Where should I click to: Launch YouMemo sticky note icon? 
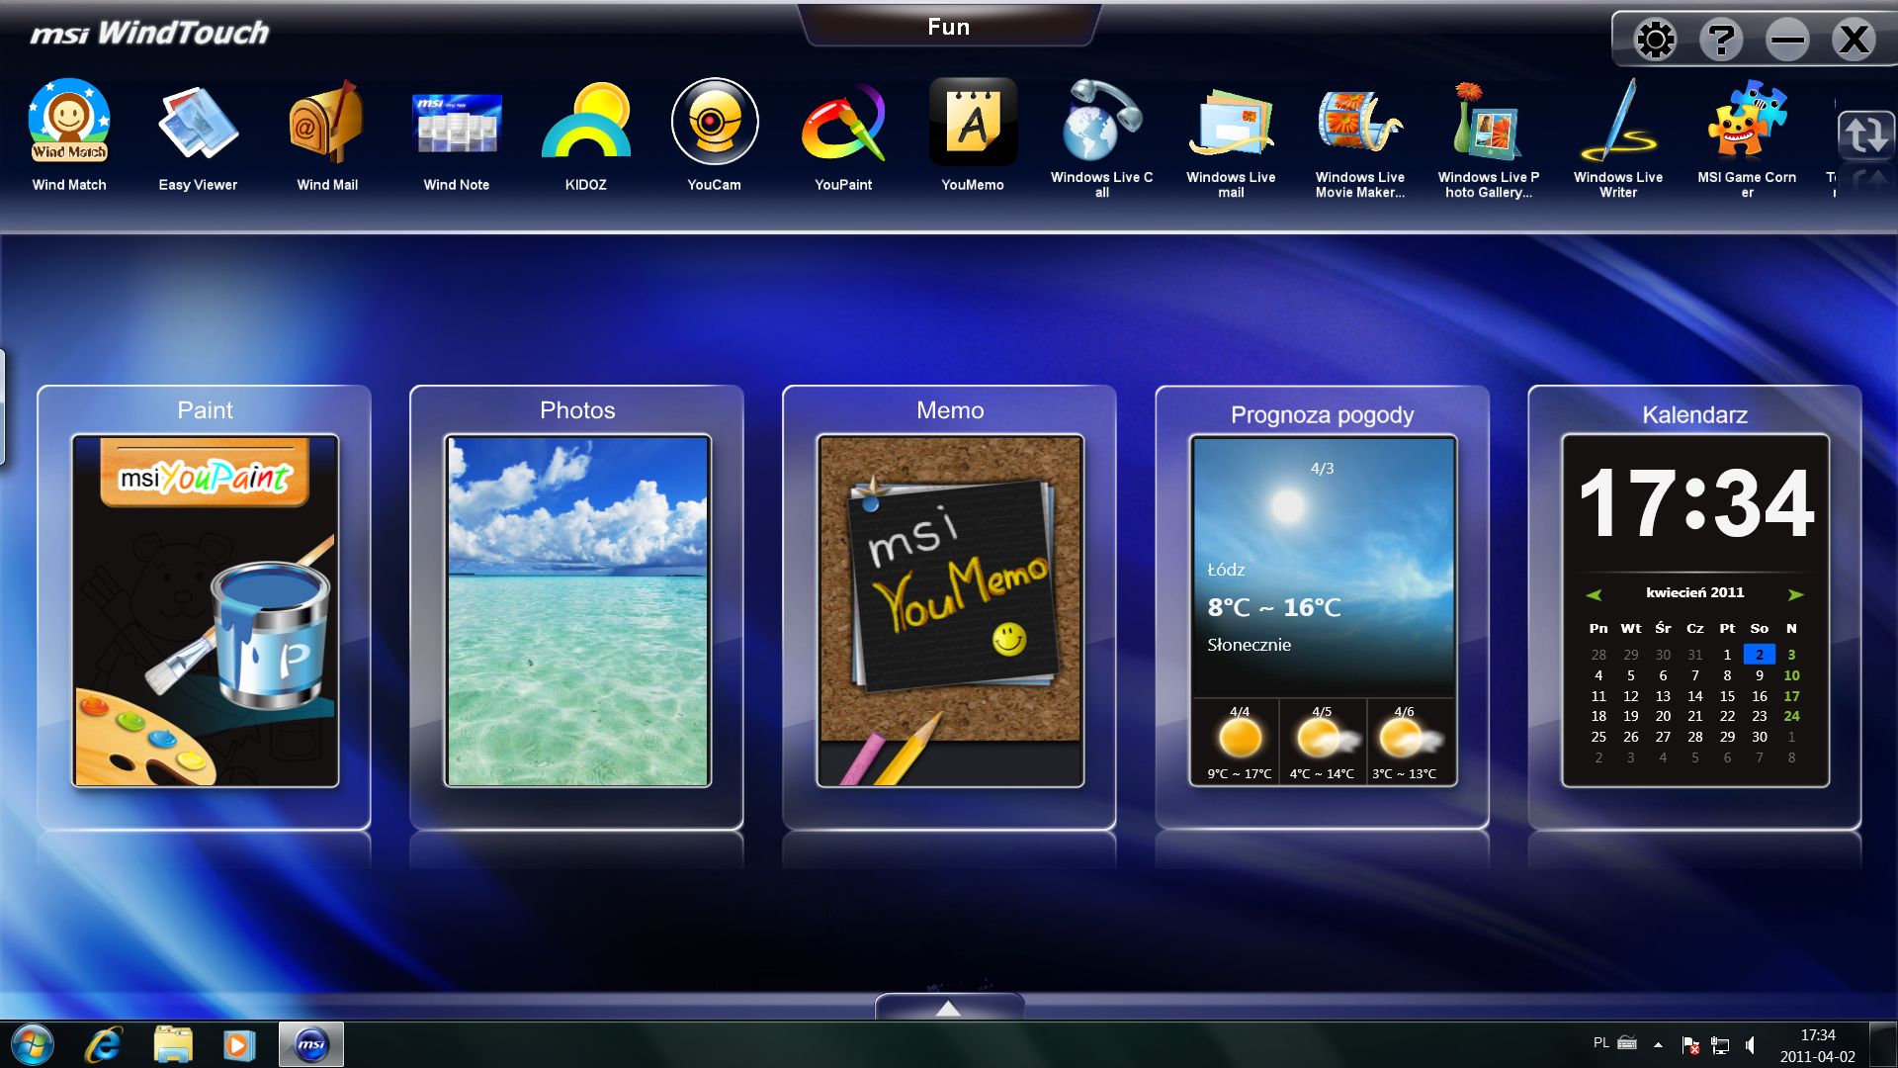pos(973,124)
